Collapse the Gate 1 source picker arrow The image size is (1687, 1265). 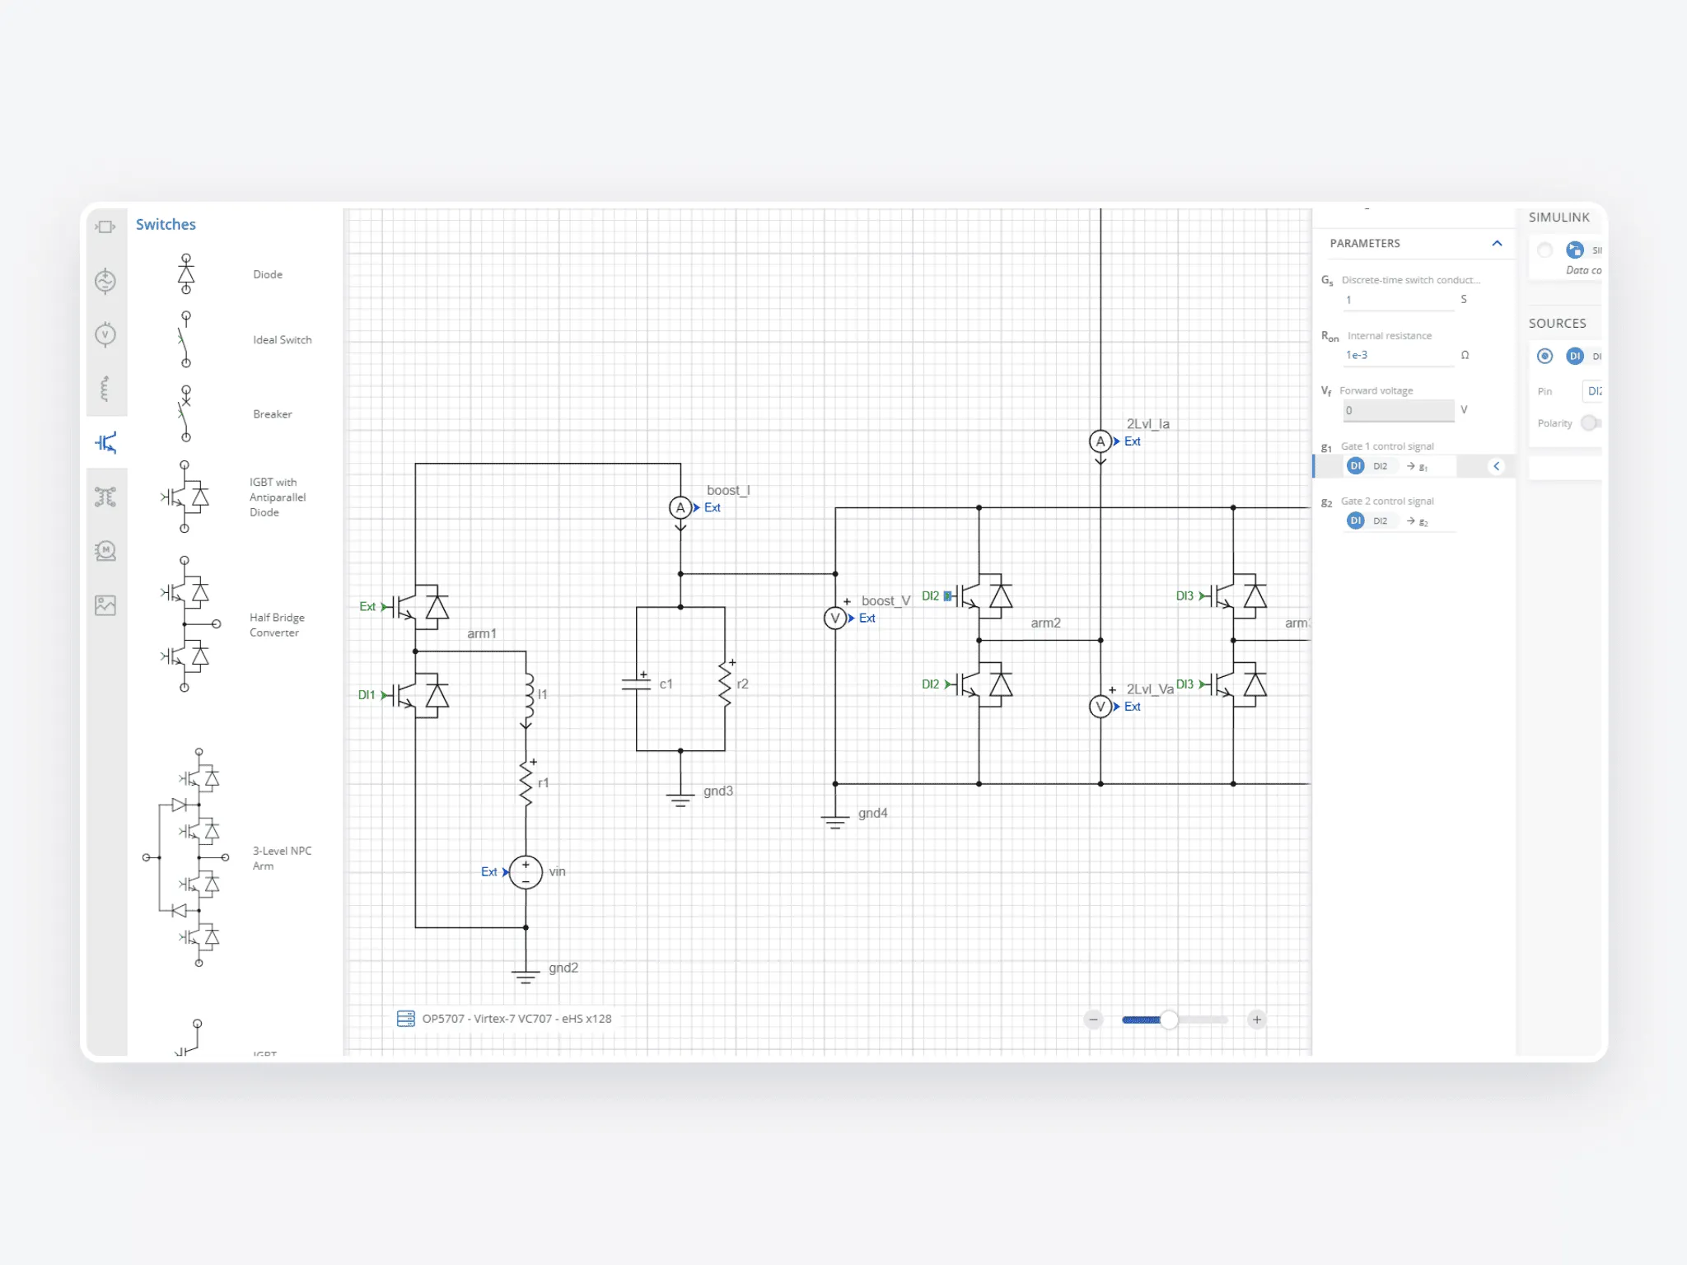[x=1496, y=466]
